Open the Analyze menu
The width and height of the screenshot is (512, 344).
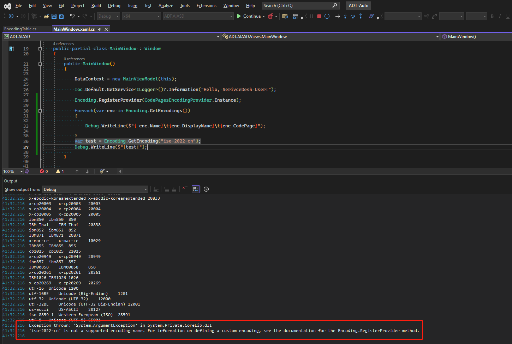[x=166, y=6]
